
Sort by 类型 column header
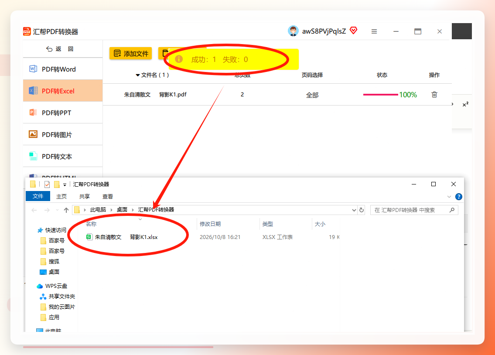click(x=268, y=224)
